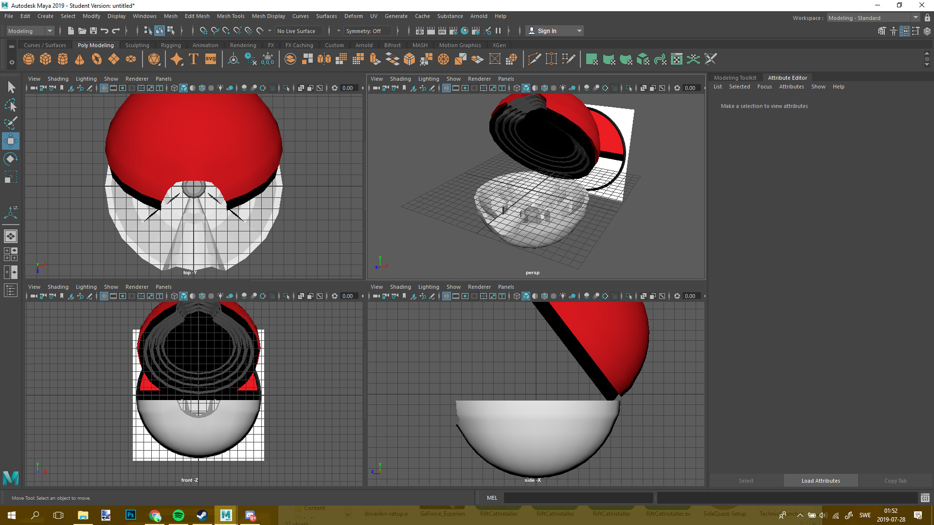This screenshot has width=934, height=525.
Task: Open the No Live Surface field dropdown
Action: click(300, 31)
